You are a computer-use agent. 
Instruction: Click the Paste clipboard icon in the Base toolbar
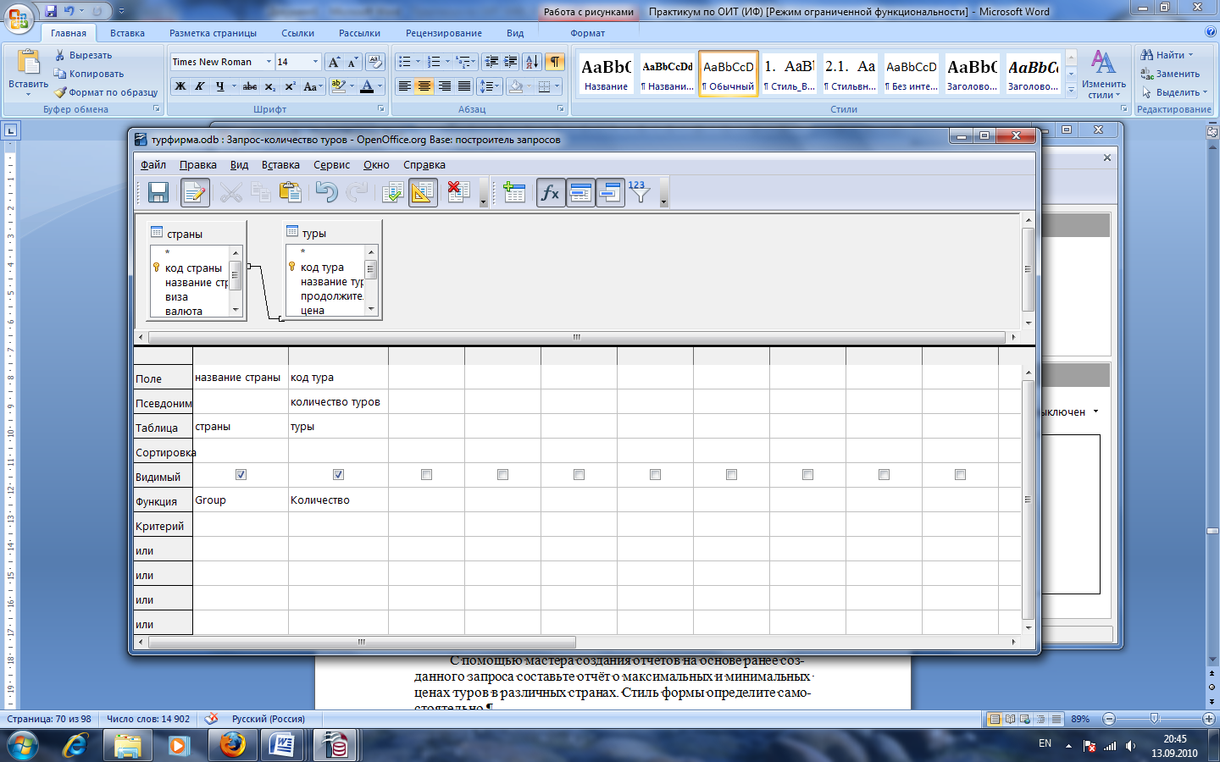click(x=291, y=192)
